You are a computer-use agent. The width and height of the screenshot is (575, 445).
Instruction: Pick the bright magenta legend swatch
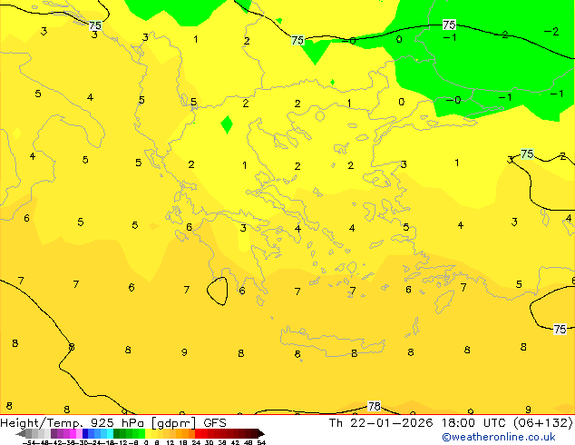tap(73, 434)
